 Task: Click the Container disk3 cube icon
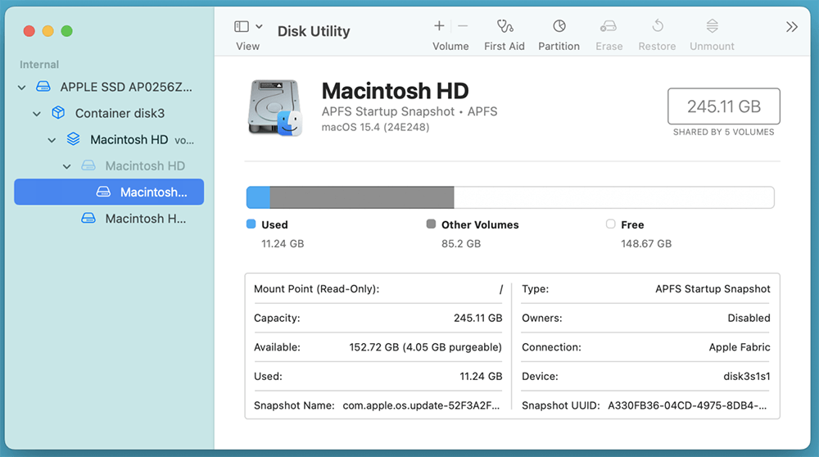(x=58, y=113)
